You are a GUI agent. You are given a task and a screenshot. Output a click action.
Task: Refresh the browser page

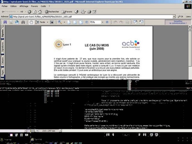pos(35,12)
